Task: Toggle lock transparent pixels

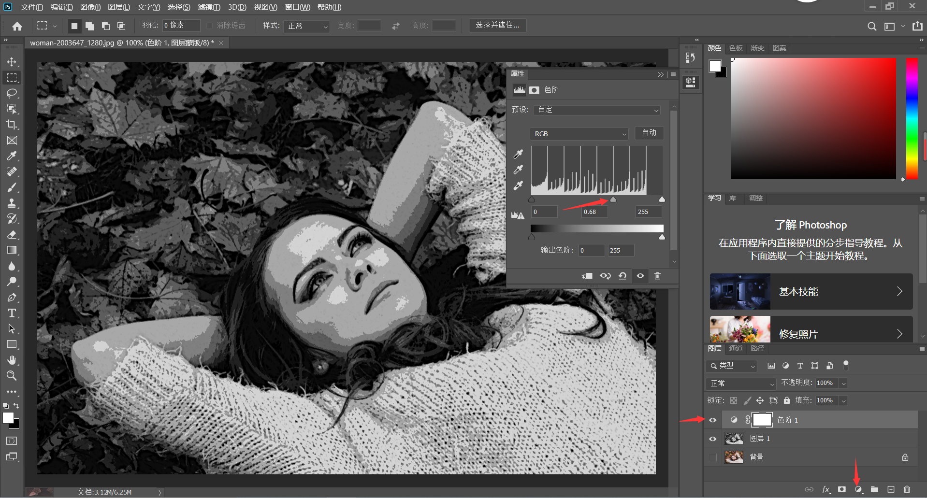Action: 734,400
